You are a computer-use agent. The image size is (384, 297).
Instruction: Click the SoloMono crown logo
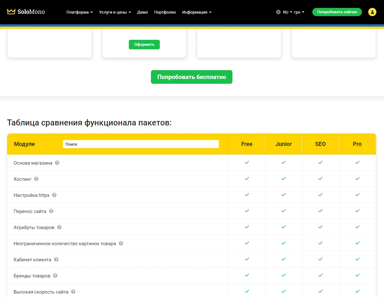click(11, 12)
